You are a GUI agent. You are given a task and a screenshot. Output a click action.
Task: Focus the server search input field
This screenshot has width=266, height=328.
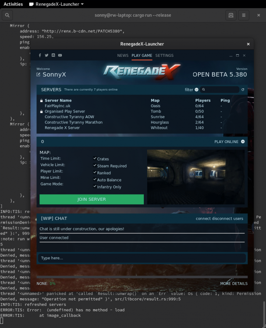pos(220,90)
